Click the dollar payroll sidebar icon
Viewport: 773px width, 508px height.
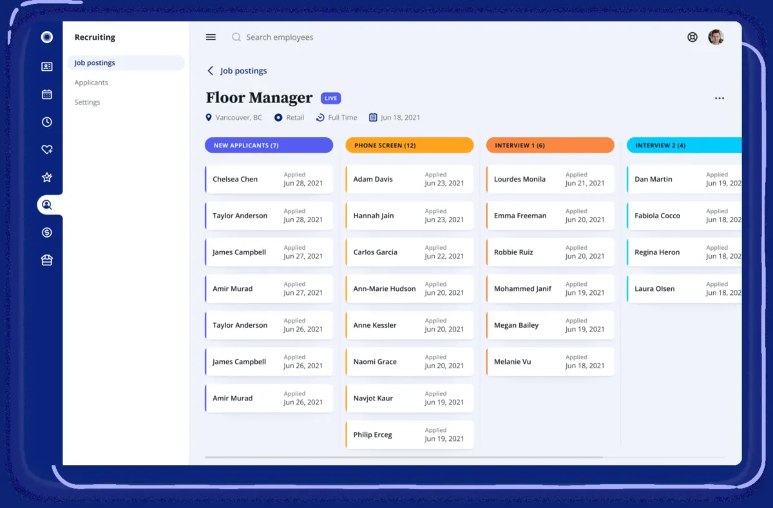click(46, 232)
